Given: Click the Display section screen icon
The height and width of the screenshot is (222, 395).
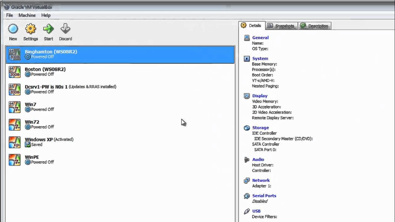Looking at the screenshot, I should pos(247,96).
